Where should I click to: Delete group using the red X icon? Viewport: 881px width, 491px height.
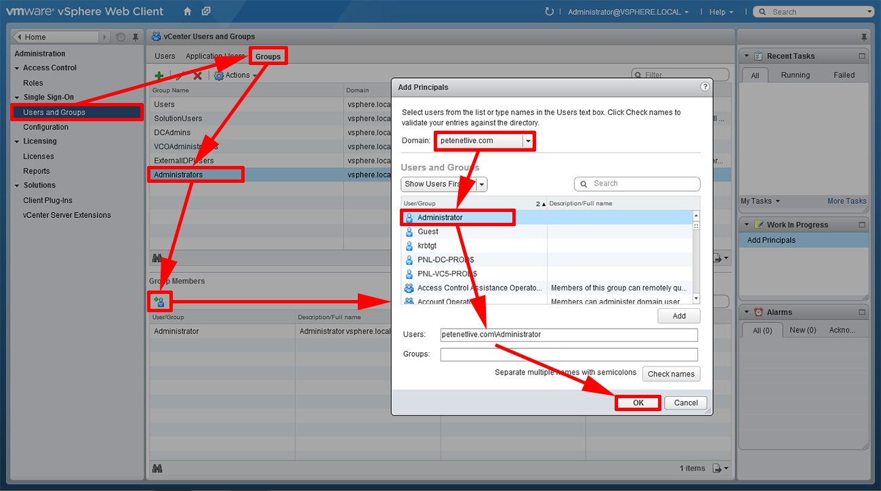[198, 76]
